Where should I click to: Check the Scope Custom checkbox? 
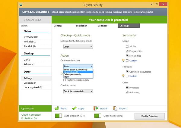127,61
